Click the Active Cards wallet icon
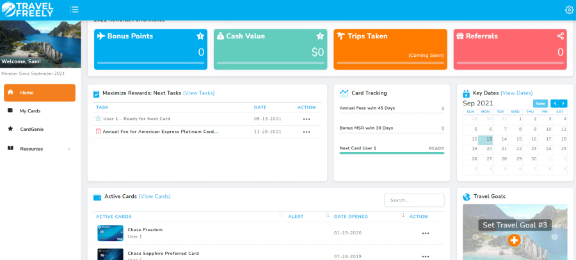576x260 pixels. pyautogui.click(x=97, y=197)
